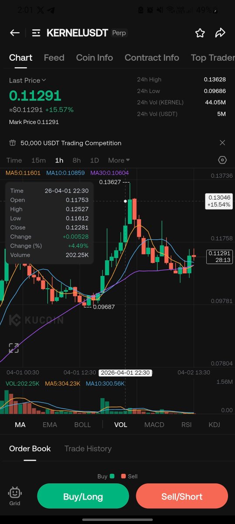Tap the MA5:0.11601 indicator label

23,173
